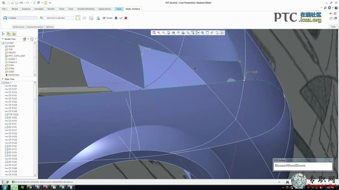Select the Model Tree navigator tab icon
The height and width of the screenshot is (190, 339).
[x=3, y=34]
